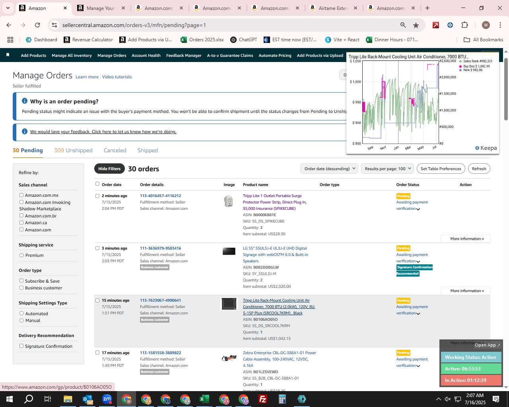Open the browser zoom magnifier icon

click(403, 25)
